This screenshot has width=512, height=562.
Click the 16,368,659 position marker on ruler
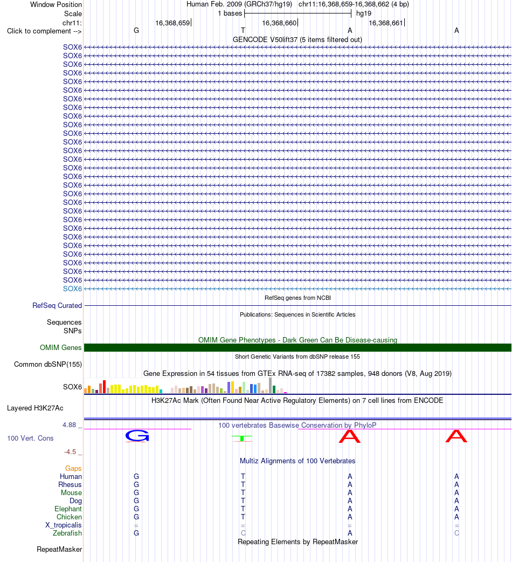[173, 23]
